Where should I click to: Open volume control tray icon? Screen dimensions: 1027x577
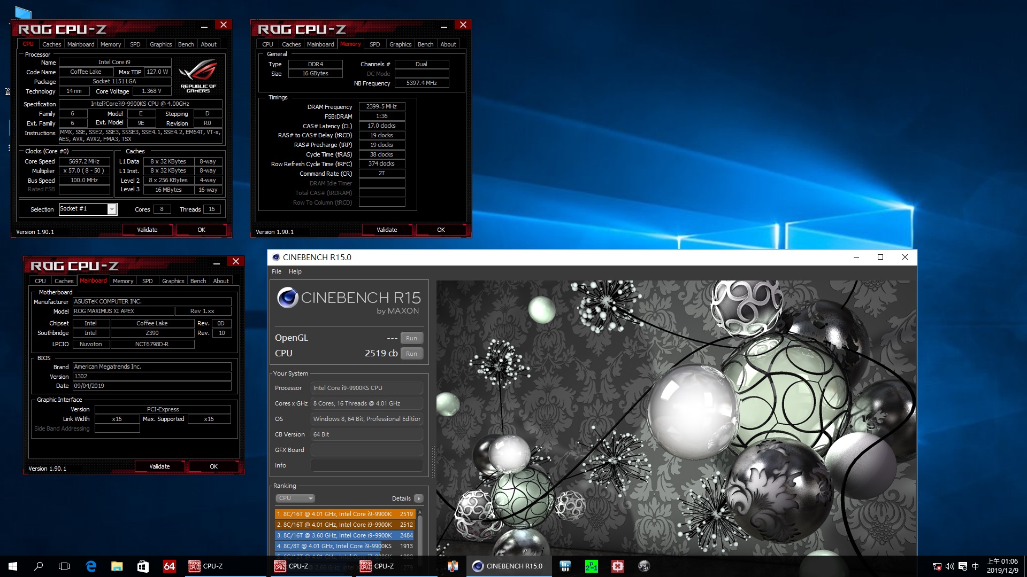click(949, 566)
